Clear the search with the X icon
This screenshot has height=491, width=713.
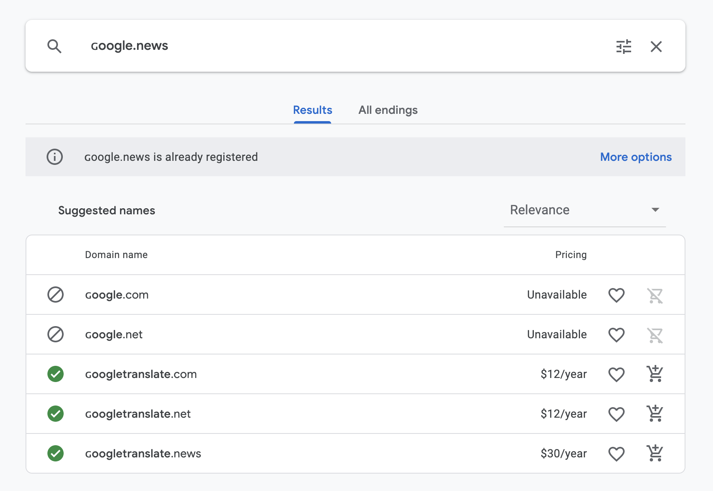tap(656, 47)
